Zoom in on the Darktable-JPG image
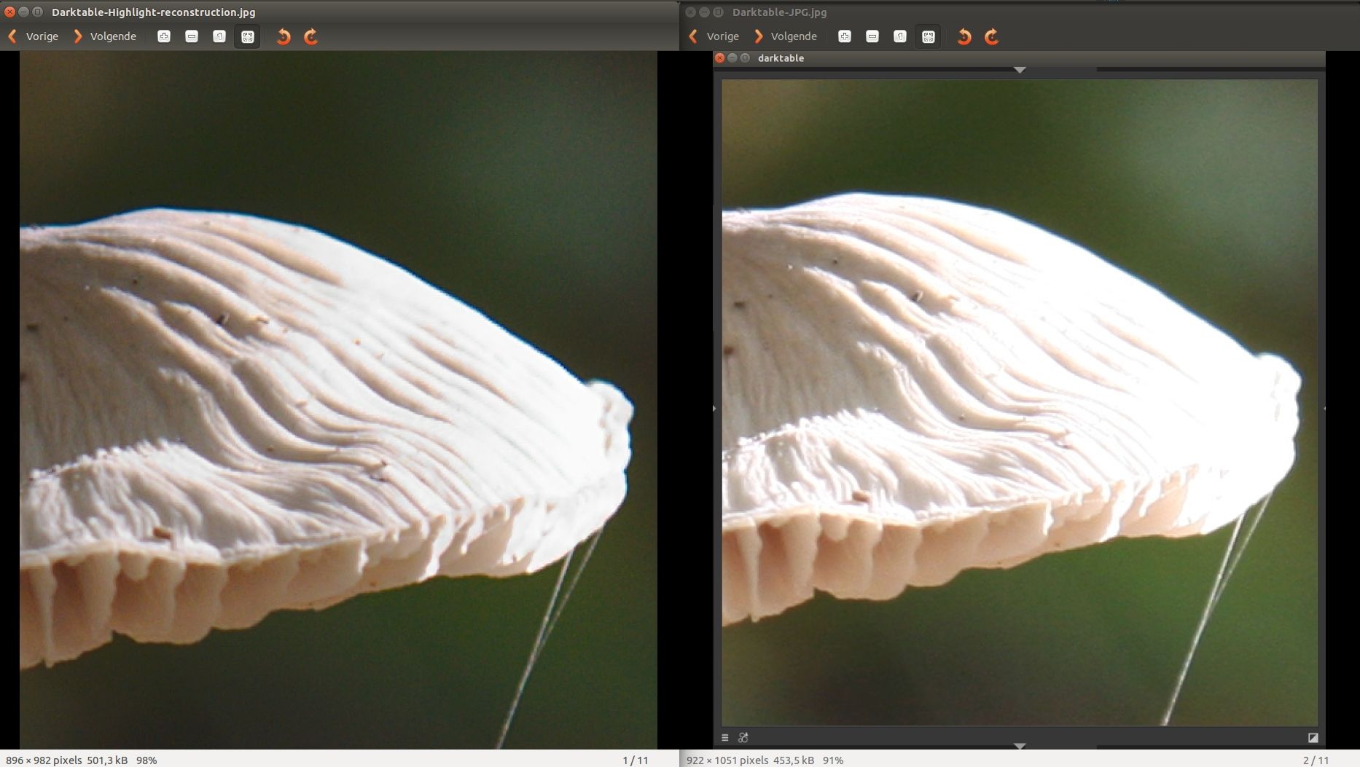 coord(845,36)
